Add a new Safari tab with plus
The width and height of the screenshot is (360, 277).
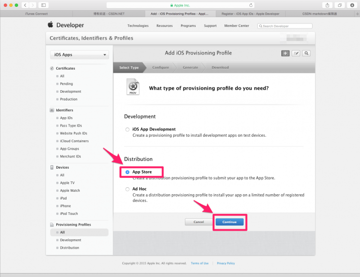tap(357, 14)
